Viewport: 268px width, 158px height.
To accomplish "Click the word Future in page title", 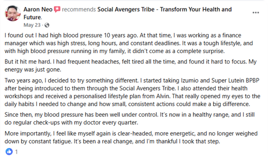I will click(32, 17).
